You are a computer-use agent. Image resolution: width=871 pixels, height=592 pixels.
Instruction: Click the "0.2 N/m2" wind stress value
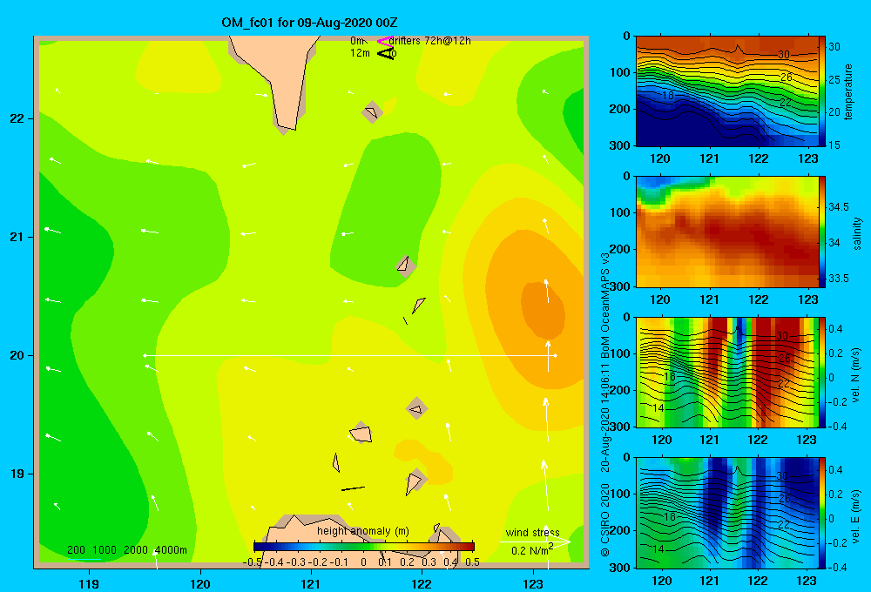coord(532,550)
